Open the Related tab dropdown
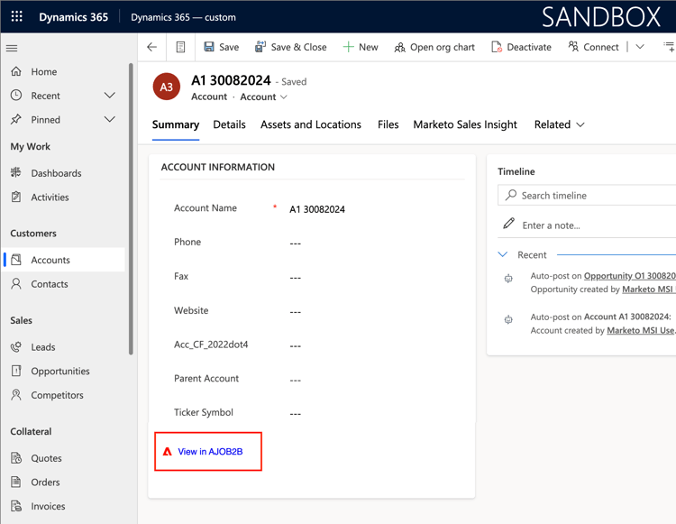 [x=559, y=124]
